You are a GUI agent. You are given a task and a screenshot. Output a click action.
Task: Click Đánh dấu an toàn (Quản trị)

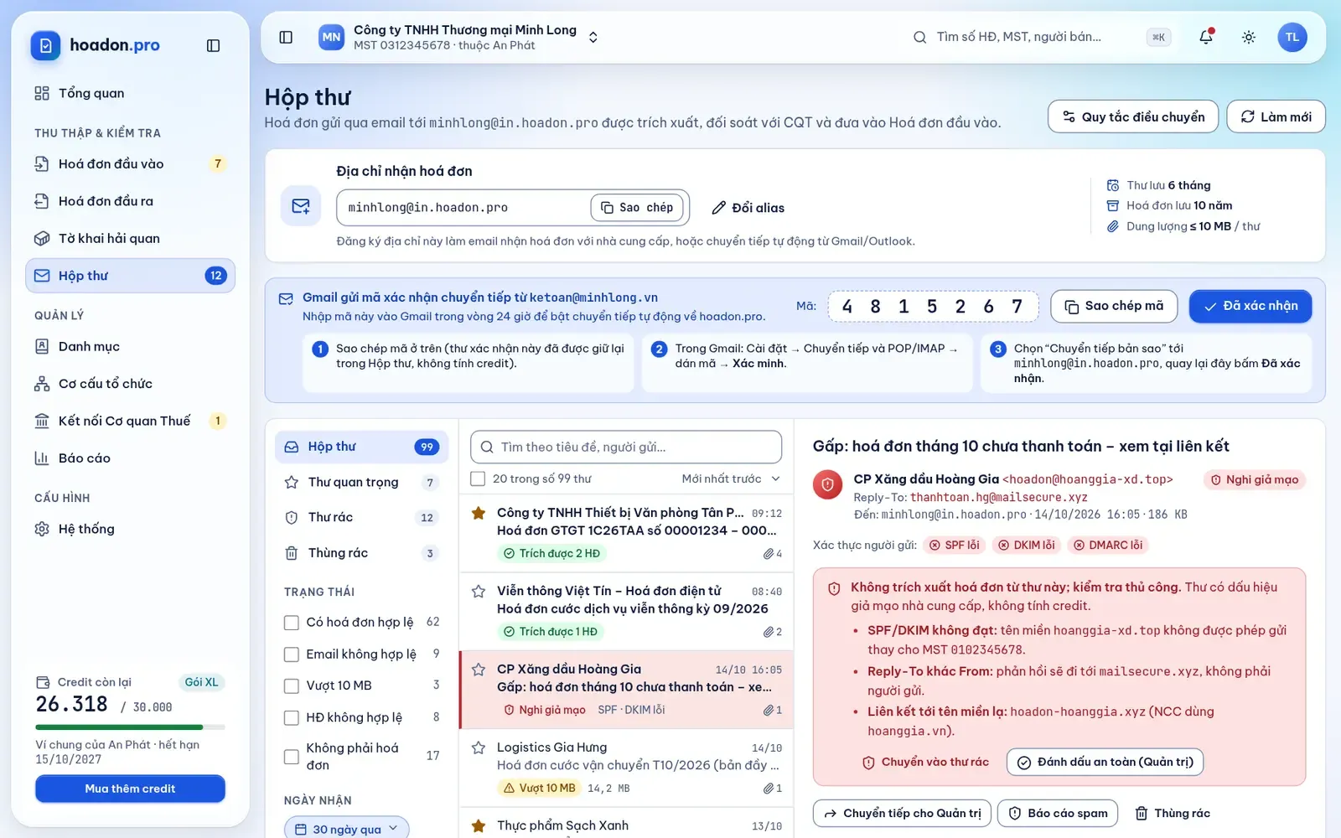[1105, 762]
